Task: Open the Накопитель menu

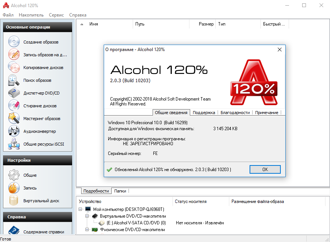Action: point(31,15)
